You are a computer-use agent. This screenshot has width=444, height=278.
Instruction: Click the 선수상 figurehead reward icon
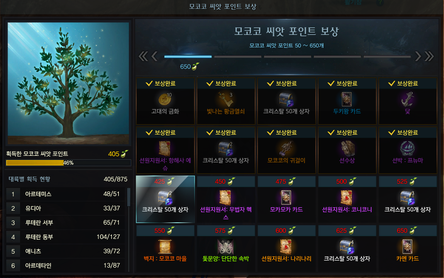tap(347, 148)
